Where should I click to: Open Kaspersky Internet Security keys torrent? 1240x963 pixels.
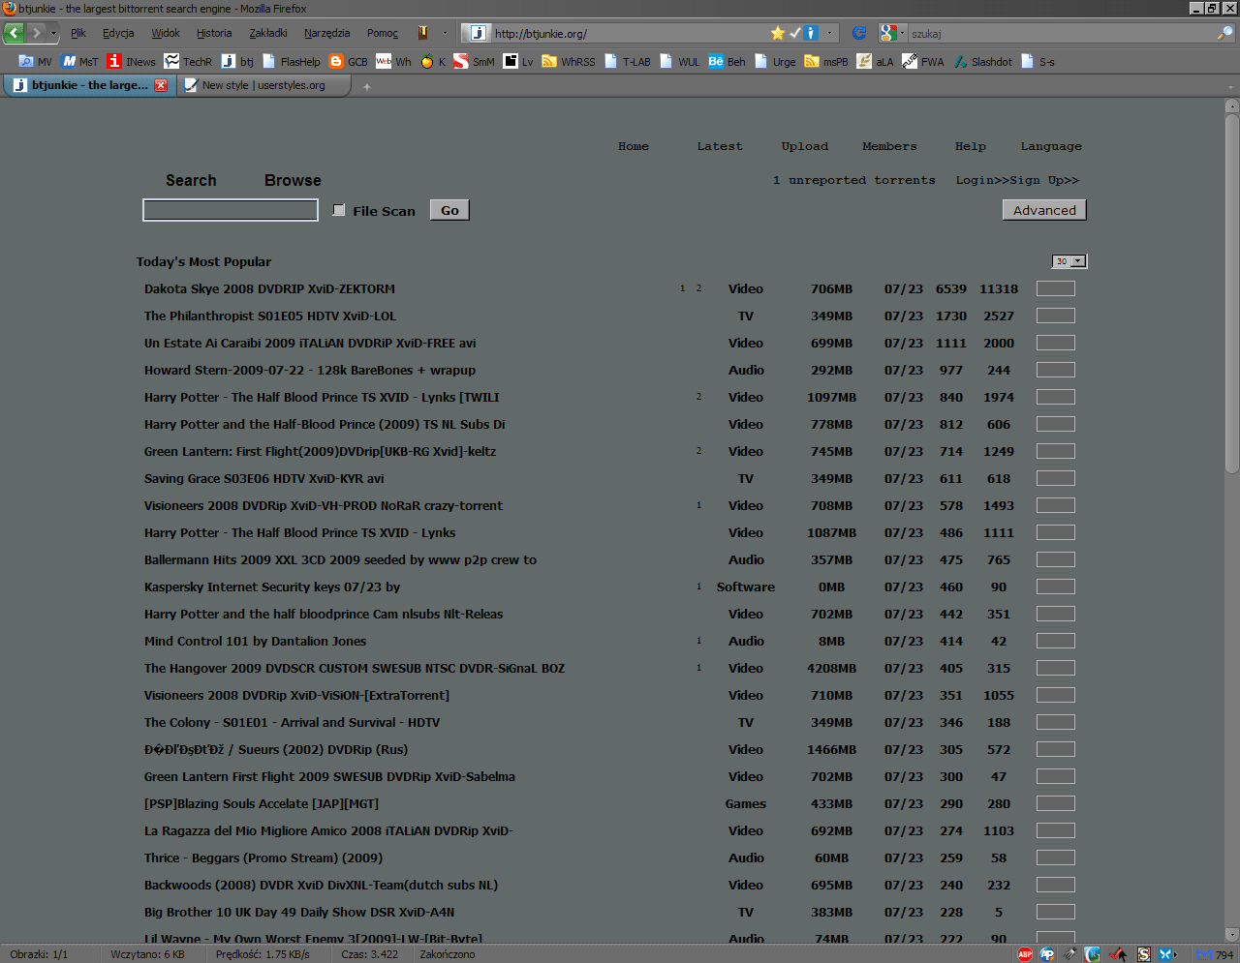(272, 587)
